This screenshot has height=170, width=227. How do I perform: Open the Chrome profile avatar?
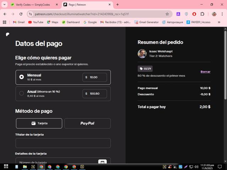[214, 14]
